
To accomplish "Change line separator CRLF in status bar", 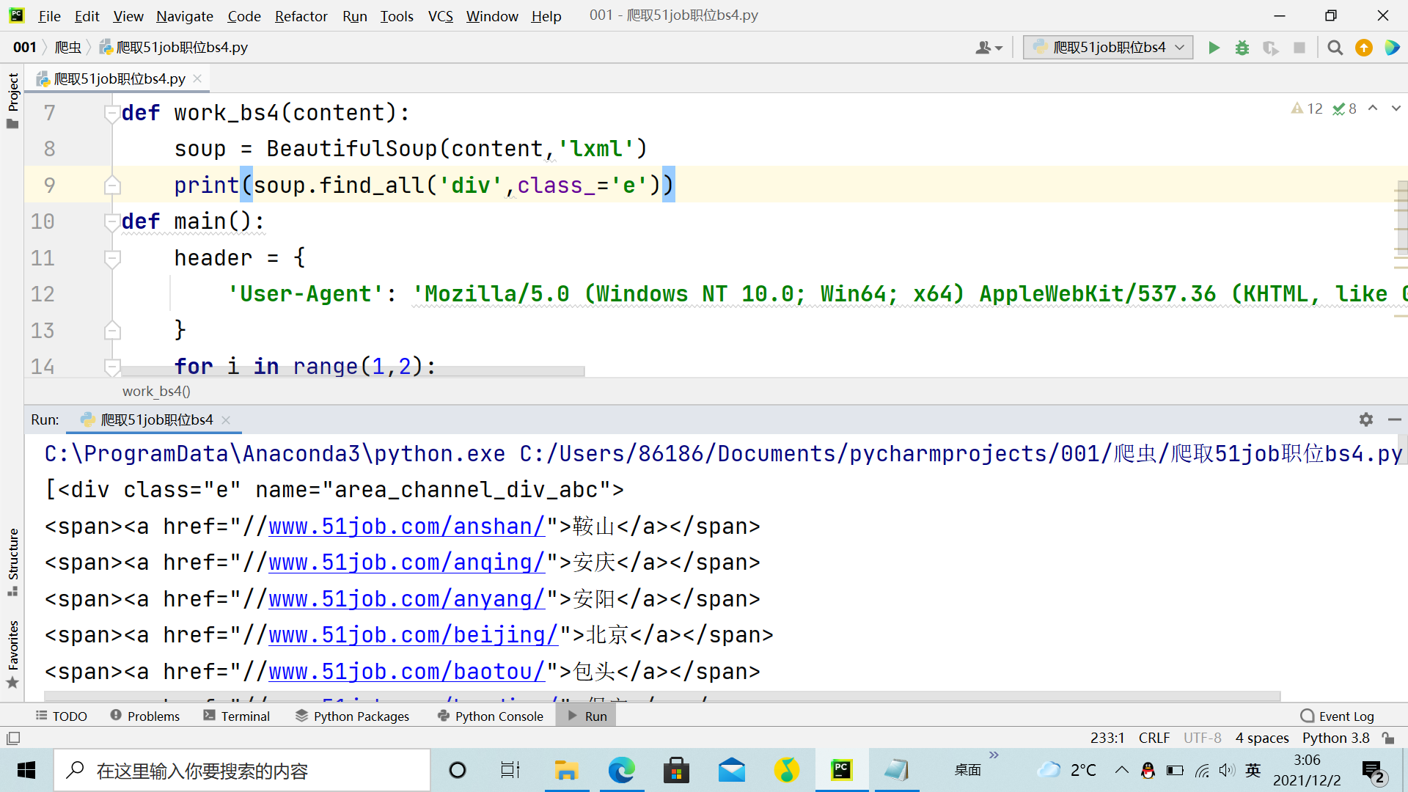I will (x=1154, y=738).
